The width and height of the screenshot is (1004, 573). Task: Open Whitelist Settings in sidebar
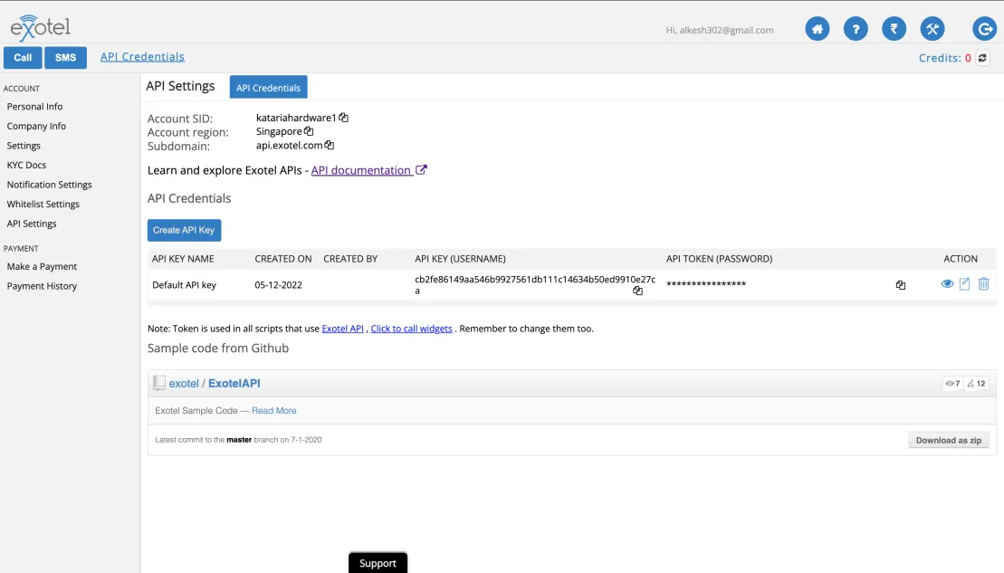[x=43, y=205]
